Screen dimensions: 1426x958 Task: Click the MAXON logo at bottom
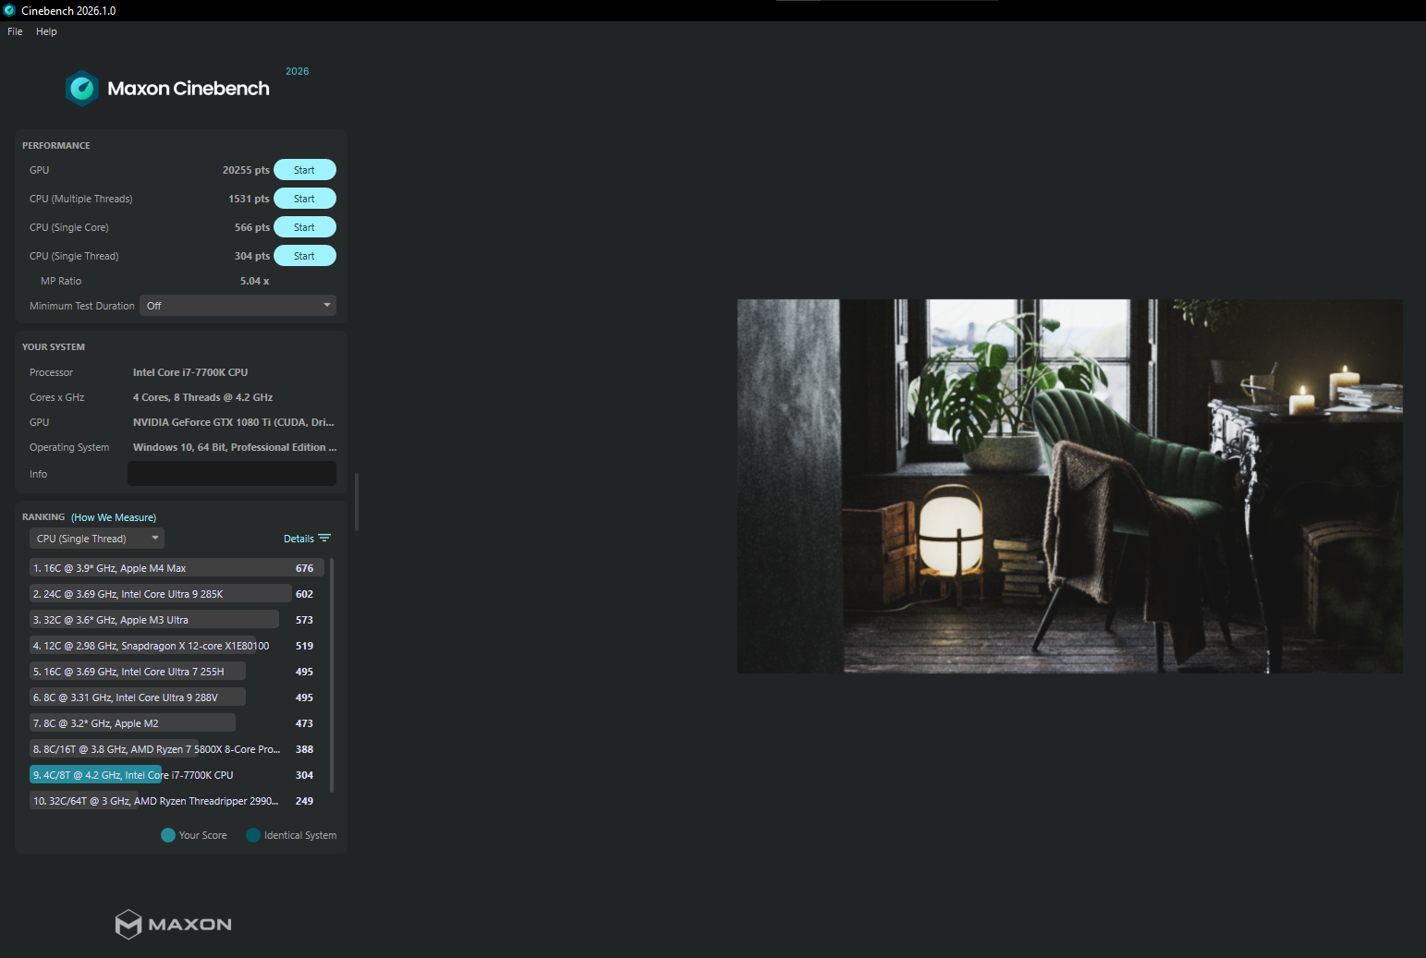coord(173,924)
